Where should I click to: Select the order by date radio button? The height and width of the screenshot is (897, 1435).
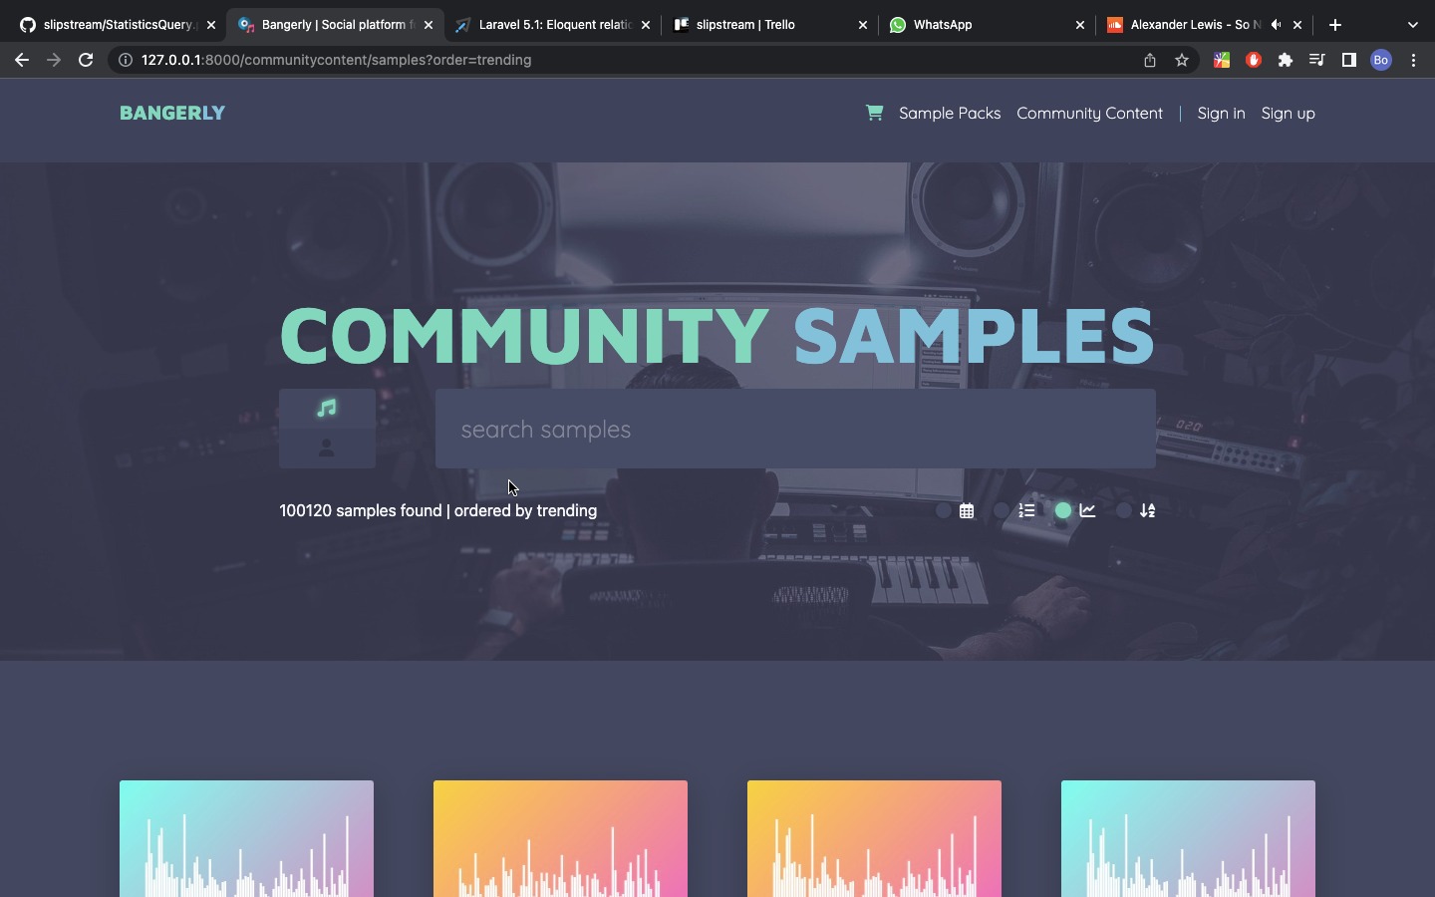coord(943,510)
